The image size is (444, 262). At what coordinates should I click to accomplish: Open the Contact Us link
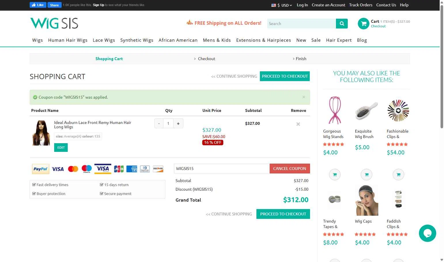(x=386, y=5)
